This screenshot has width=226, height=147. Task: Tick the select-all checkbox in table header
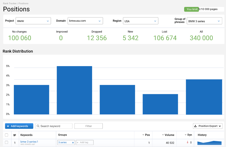click(6, 135)
